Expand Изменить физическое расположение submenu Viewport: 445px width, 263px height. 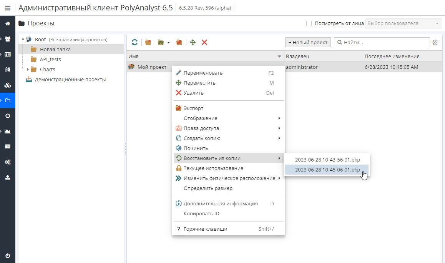279,178
